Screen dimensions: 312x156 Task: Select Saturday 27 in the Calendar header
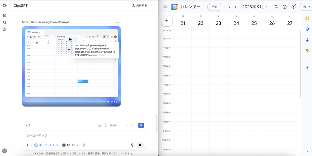tap(290, 23)
